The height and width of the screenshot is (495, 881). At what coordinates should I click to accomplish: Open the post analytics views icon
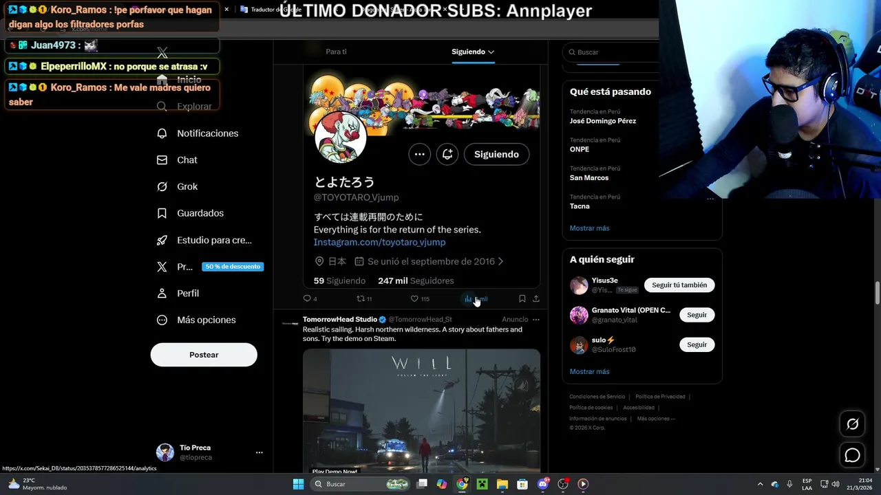pos(469,298)
